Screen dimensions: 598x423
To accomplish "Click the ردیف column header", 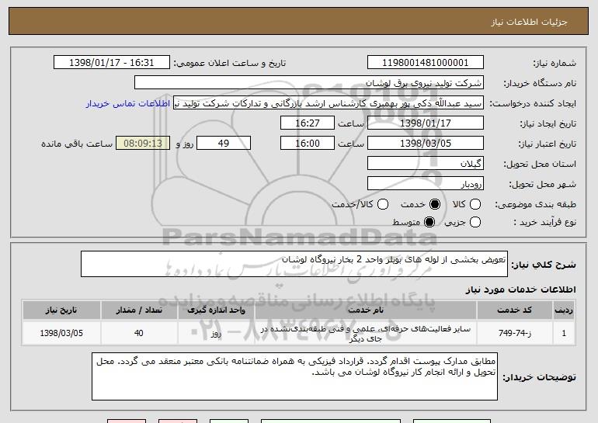I will (564, 310).
